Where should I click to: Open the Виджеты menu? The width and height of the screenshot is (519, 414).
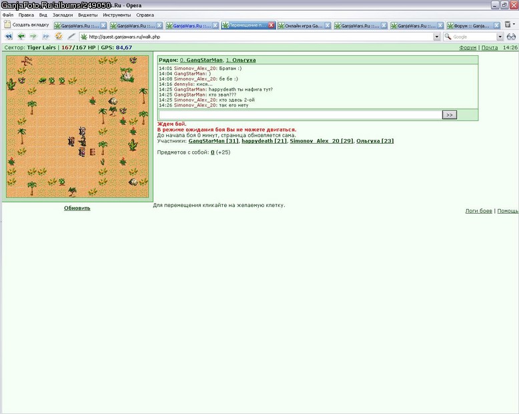(x=87, y=15)
